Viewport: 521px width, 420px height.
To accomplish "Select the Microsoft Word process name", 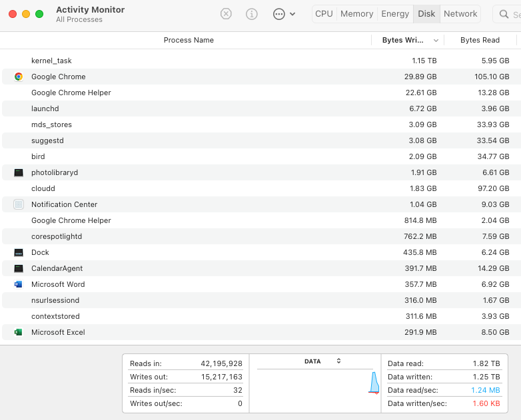I will pos(58,284).
